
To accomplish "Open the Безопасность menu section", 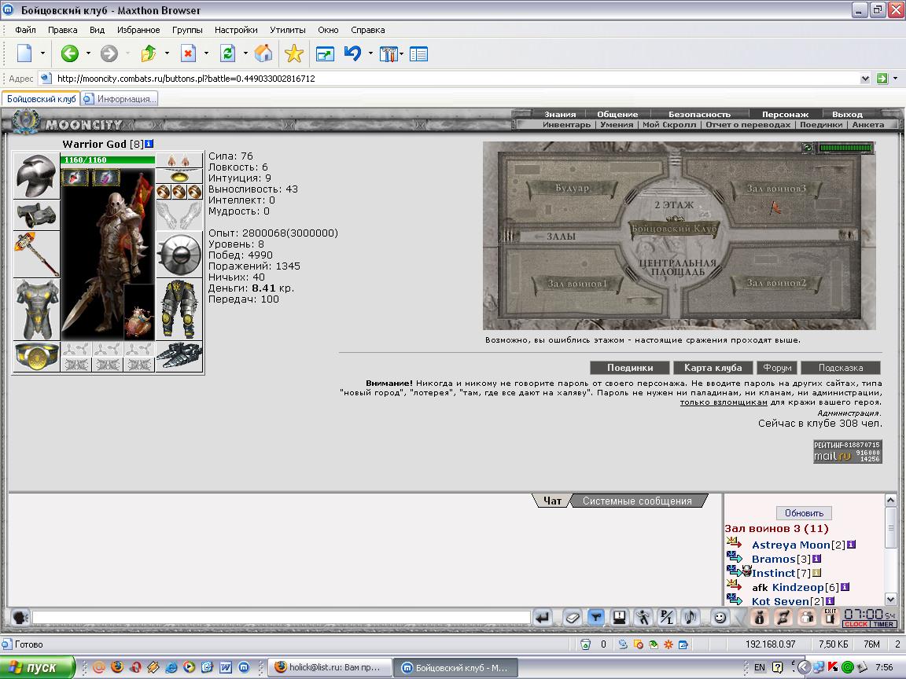I will [x=699, y=114].
